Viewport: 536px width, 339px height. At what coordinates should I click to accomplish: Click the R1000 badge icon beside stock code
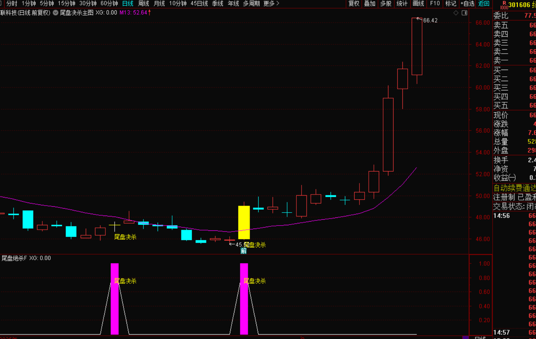[504, 5]
